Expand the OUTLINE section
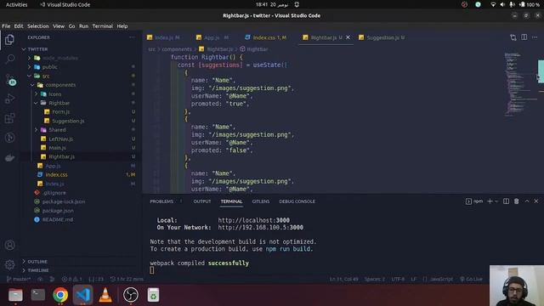This screenshot has width=544, height=306. coord(37,261)
